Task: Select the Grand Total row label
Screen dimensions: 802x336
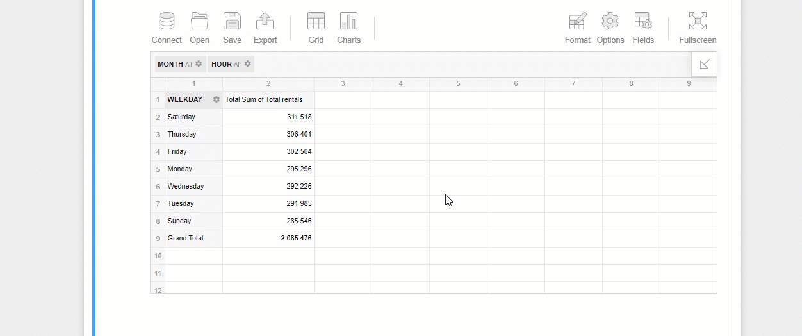Action: (x=193, y=239)
